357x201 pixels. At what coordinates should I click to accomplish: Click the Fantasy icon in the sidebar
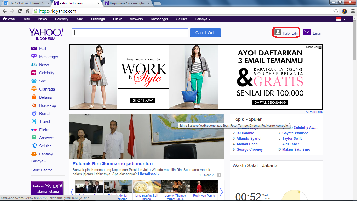click(x=34, y=154)
